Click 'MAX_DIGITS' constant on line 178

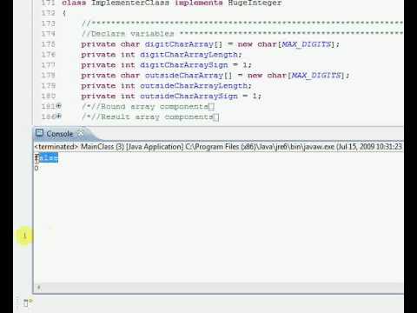pos(316,76)
